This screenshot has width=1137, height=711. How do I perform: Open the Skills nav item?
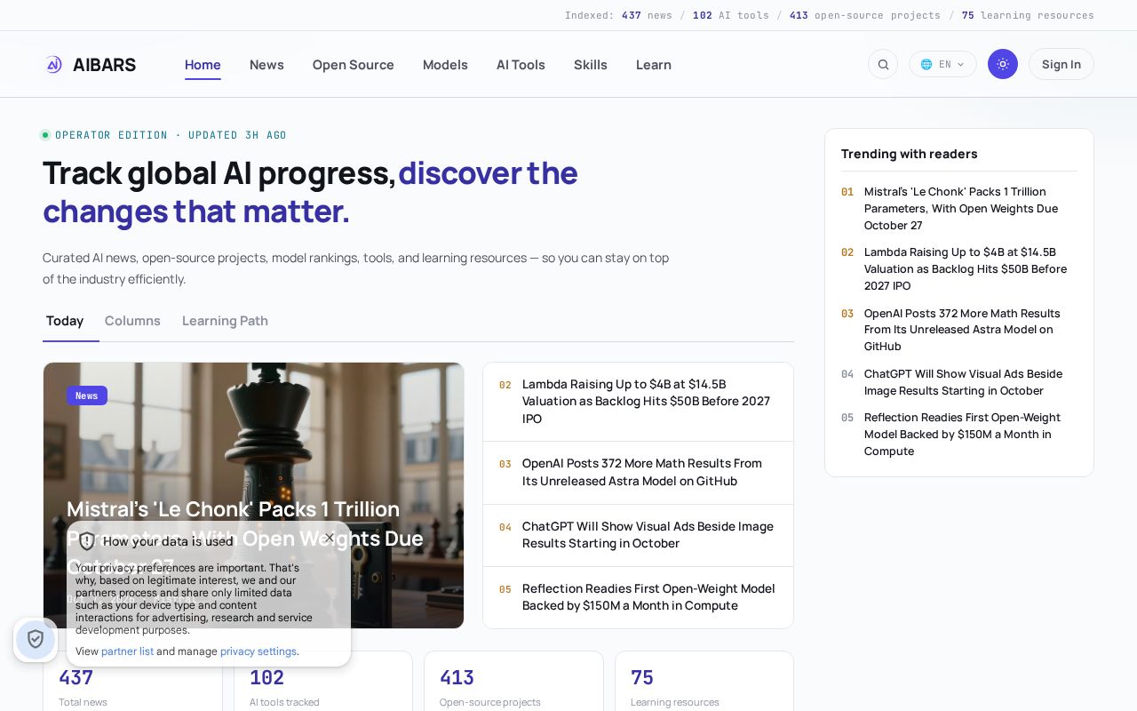coord(591,65)
